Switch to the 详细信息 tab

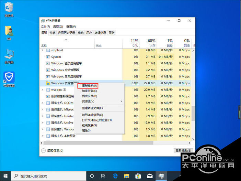tap(100, 33)
